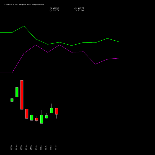The image size is (155, 155).
Task: Click the "04 Dec" axis date label
Action: point(56,148)
